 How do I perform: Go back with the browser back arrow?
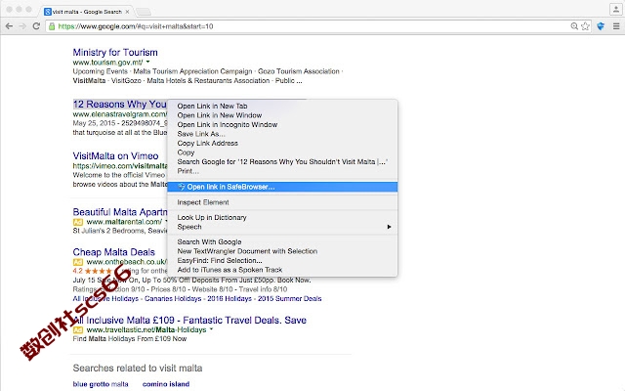[x=9, y=26]
